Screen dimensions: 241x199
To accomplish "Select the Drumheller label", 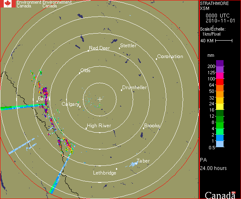I will click(x=135, y=87).
